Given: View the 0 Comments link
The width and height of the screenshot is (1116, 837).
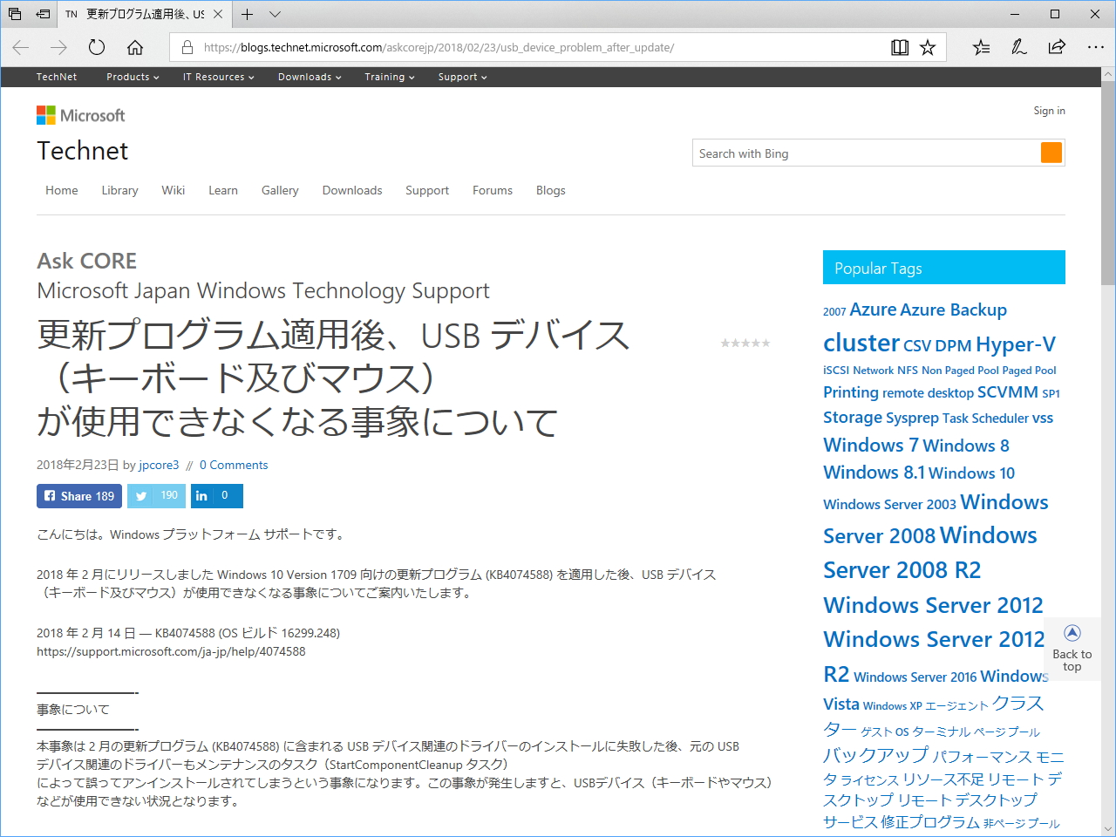Looking at the screenshot, I should coord(234,465).
